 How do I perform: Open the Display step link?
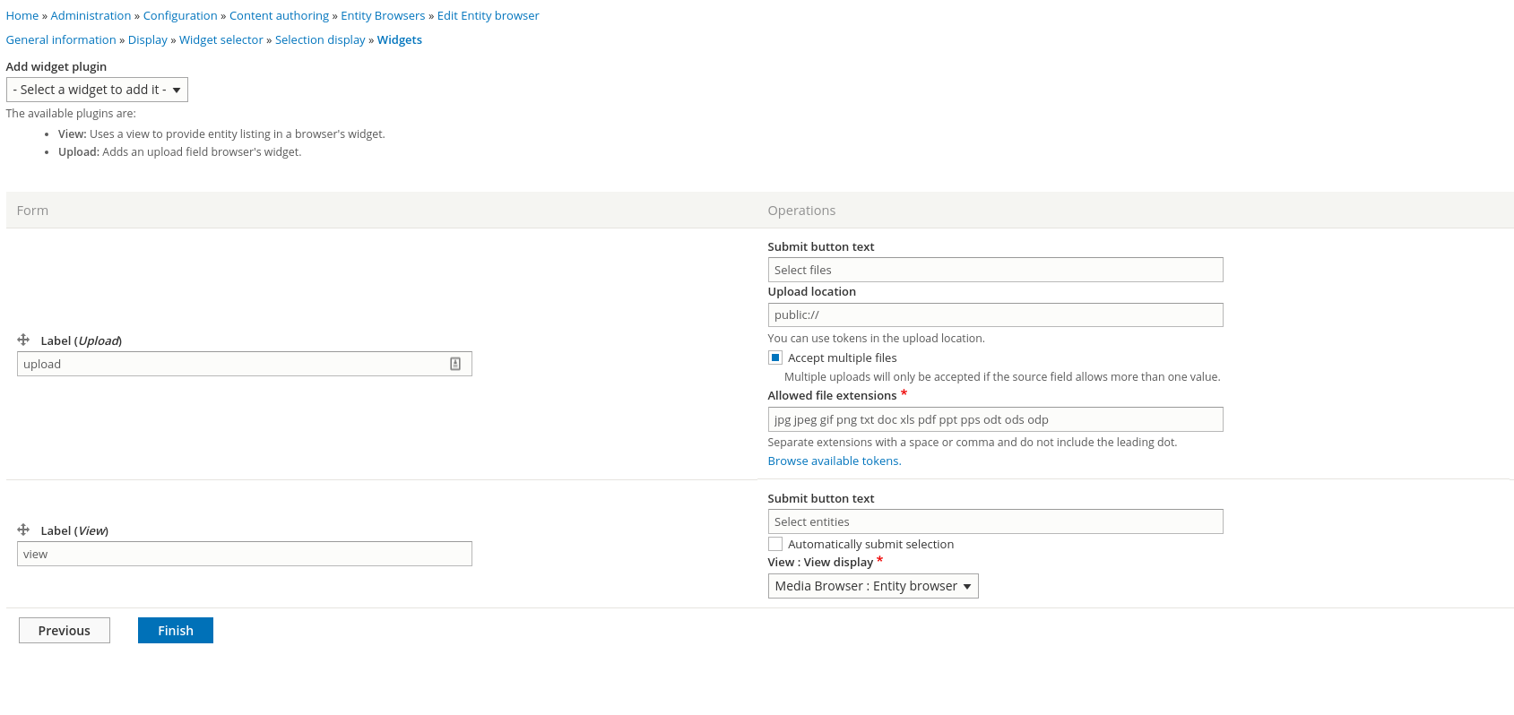148,39
